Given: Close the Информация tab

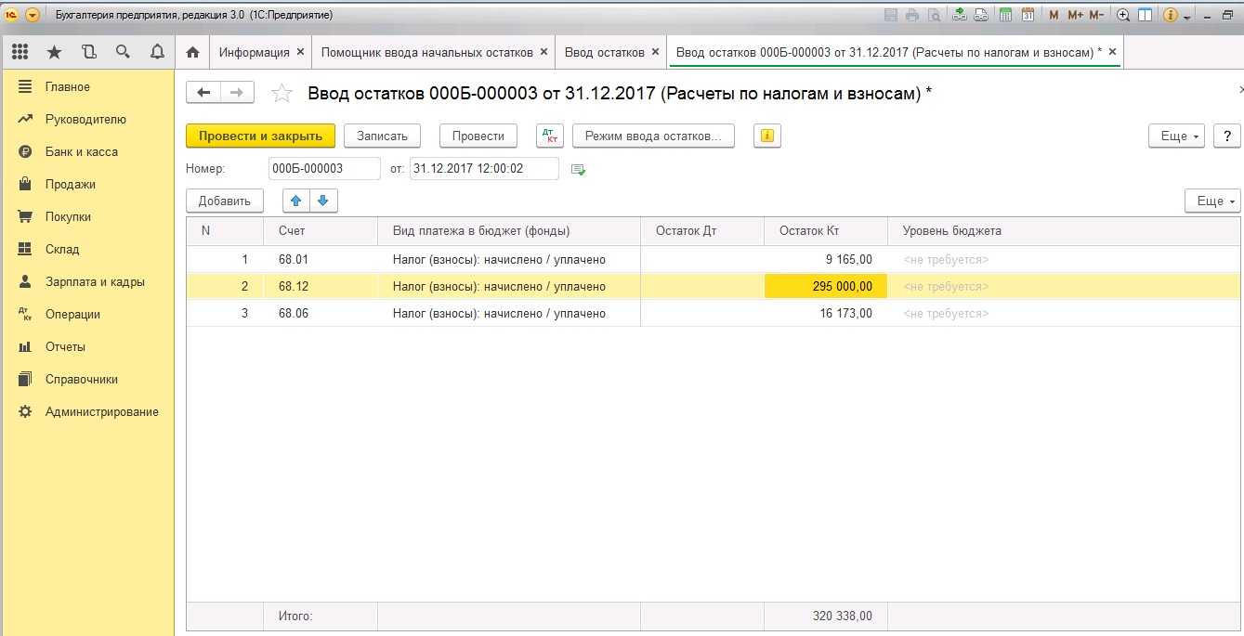Looking at the screenshot, I should (x=300, y=52).
